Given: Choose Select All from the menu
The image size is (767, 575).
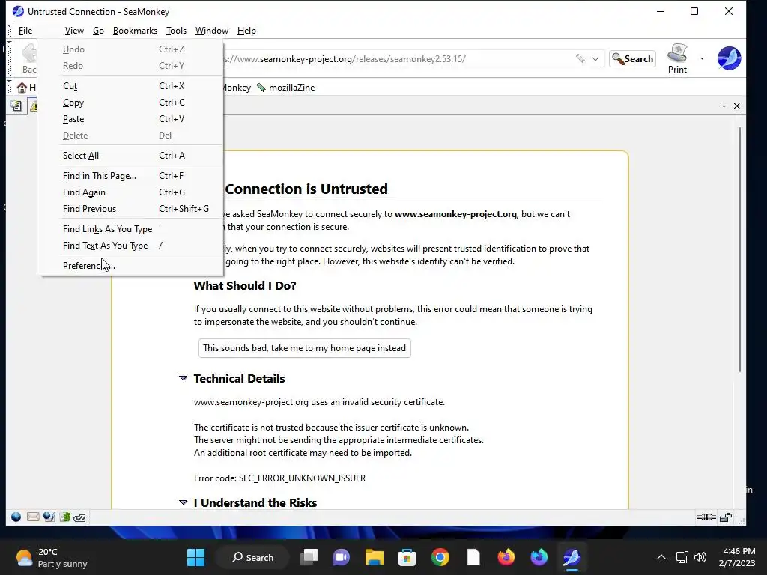Looking at the screenshot, I should [x=131, y=156].
